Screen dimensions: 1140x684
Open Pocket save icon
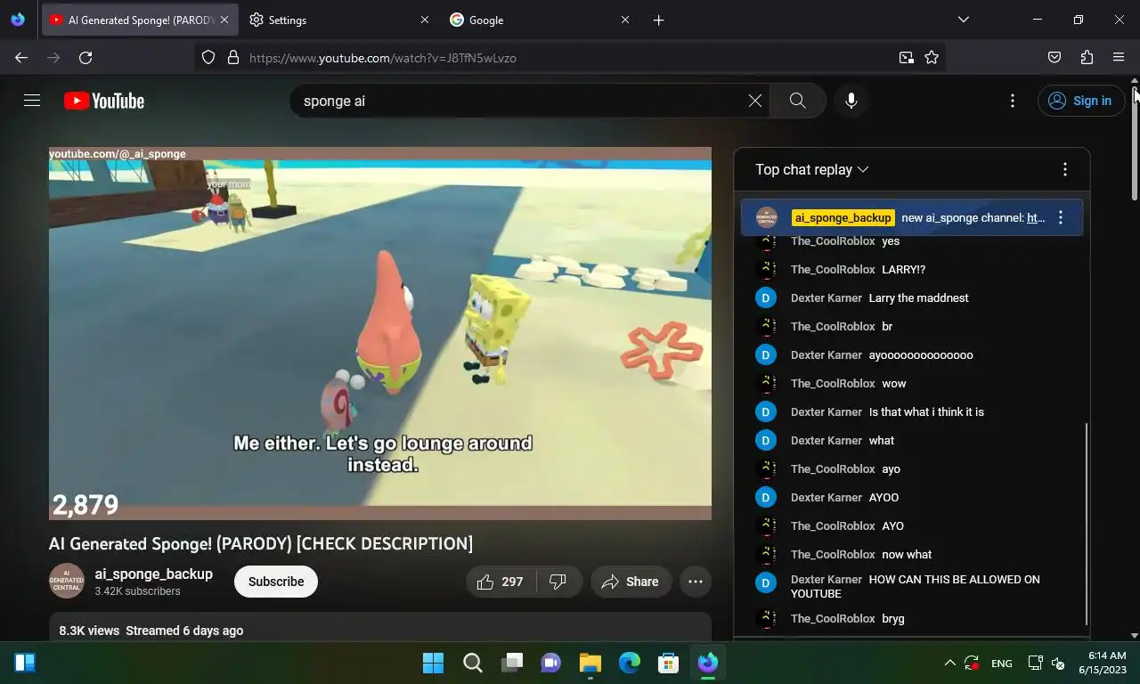(x=1054, y=58)
